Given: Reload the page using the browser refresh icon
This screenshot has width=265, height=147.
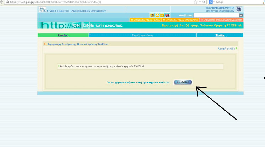Looking at the screenshot, I should point(203,2).
